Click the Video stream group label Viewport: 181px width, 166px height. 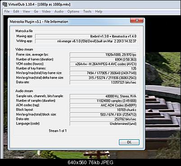pyautogui.click(x=24, y=49)
